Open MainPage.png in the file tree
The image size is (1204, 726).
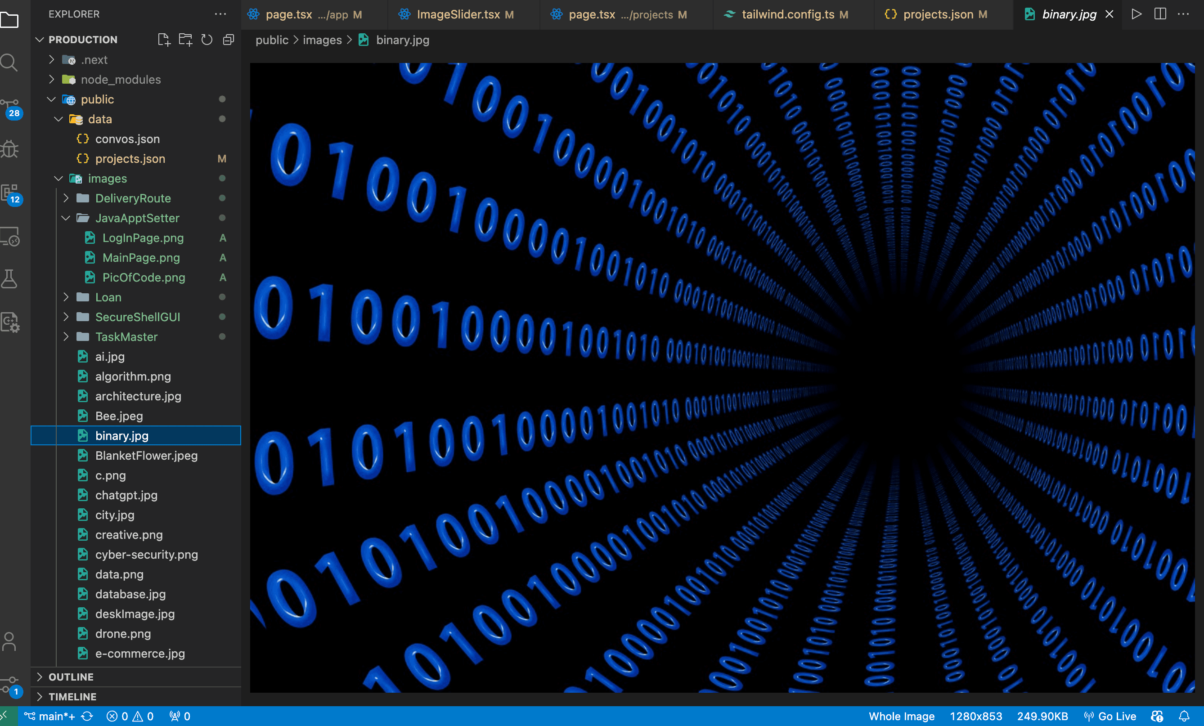click(136, 257)
